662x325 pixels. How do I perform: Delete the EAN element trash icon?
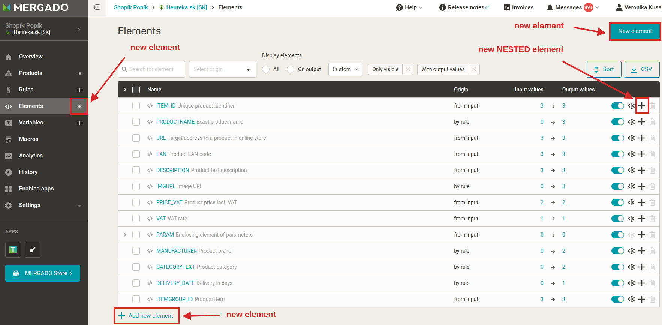click(652, 154)
